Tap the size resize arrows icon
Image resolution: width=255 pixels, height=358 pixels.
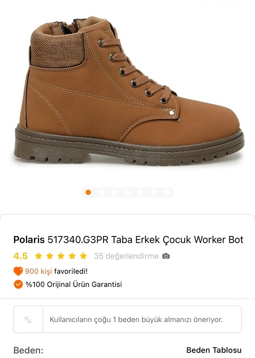28,320
